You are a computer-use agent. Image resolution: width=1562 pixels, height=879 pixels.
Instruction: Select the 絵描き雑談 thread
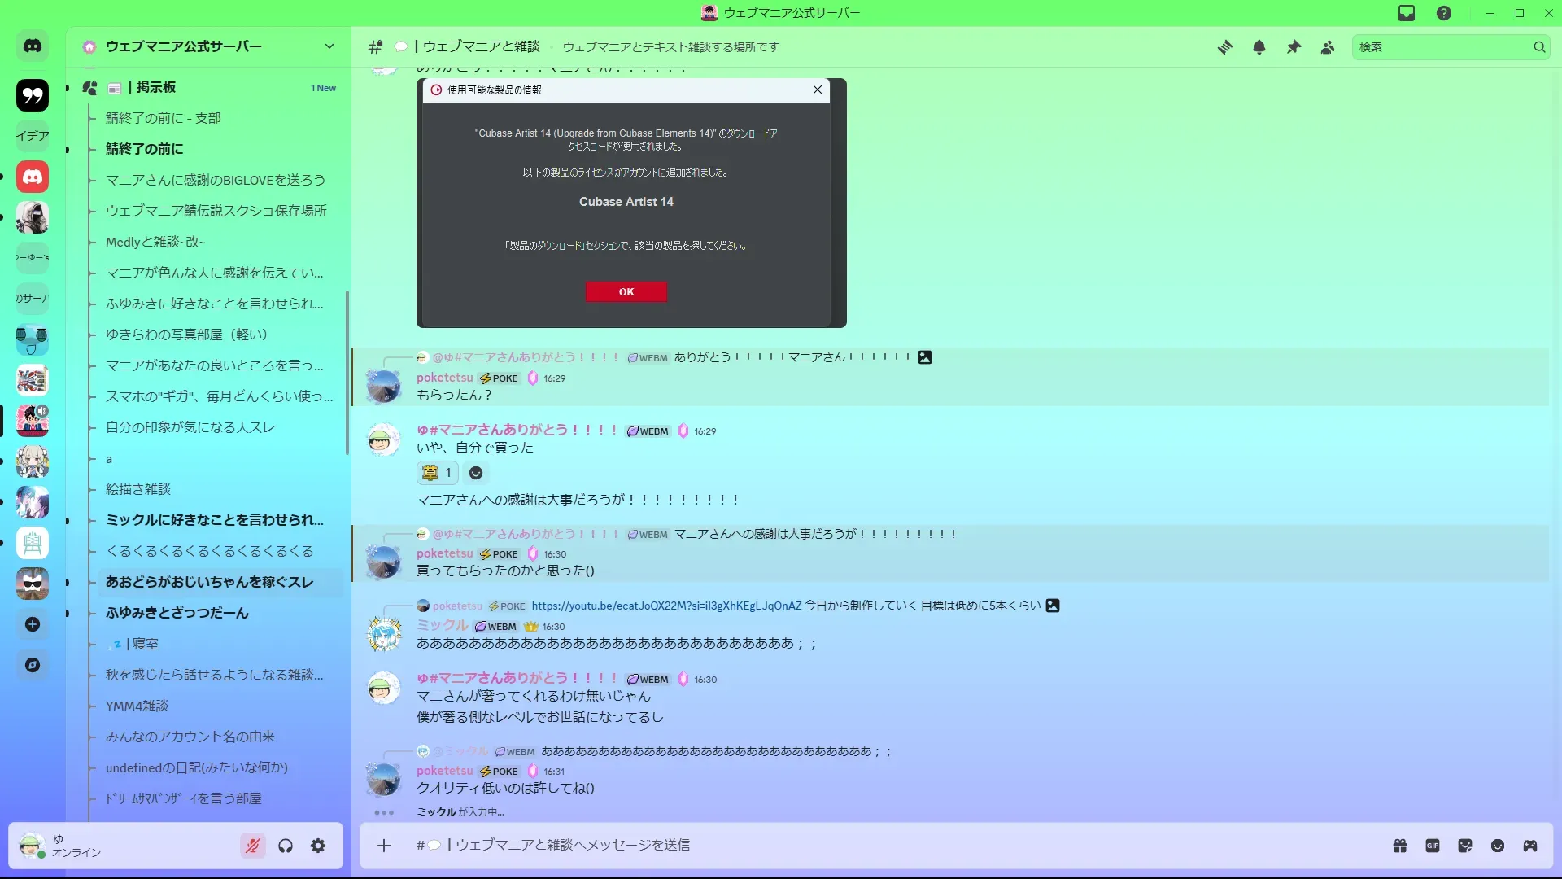click(138, 489)
